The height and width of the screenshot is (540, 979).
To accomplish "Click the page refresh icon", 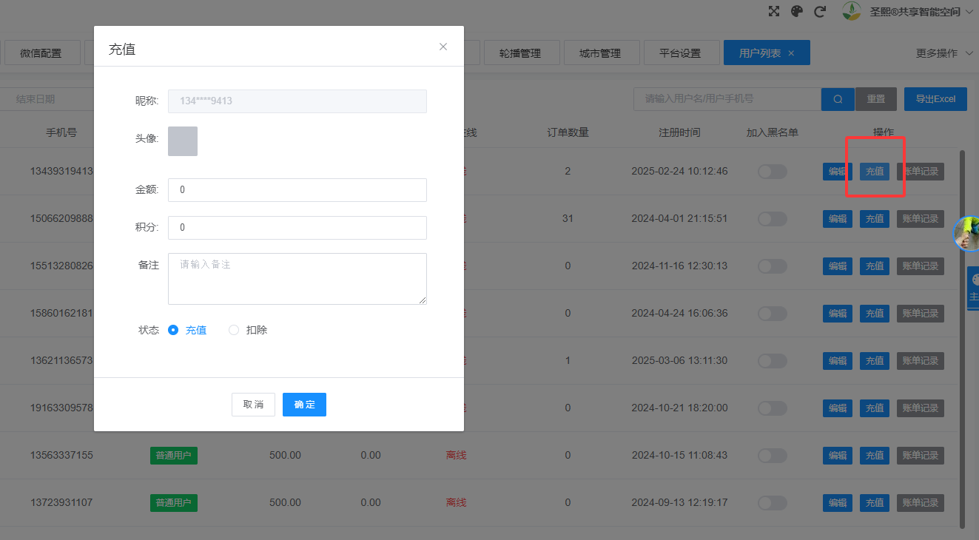I will (819, 11).
